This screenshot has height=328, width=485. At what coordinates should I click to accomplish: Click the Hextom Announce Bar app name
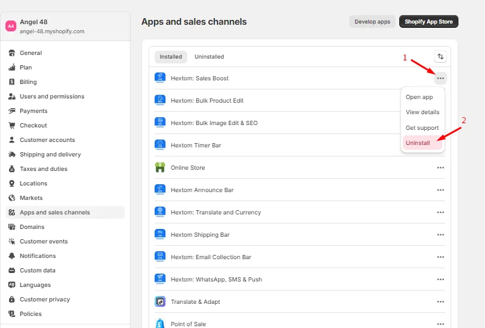202,190
